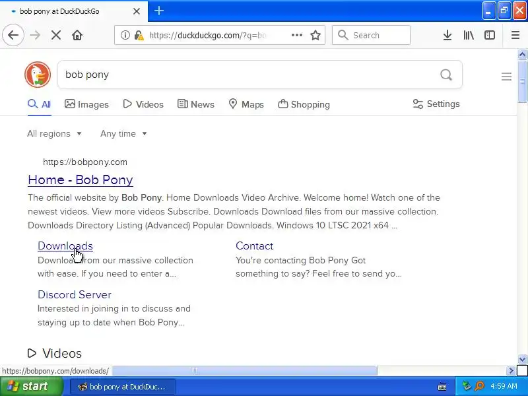Screen dimensions: 528x396
Task: Click the forward navigation arrow
Action: pyautogui.click(x=35, y=35)
